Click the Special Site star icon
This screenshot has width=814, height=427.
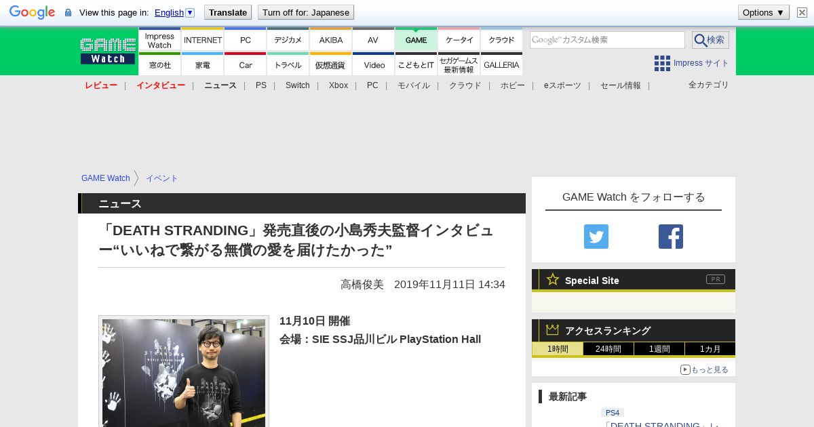coord(553,279)
